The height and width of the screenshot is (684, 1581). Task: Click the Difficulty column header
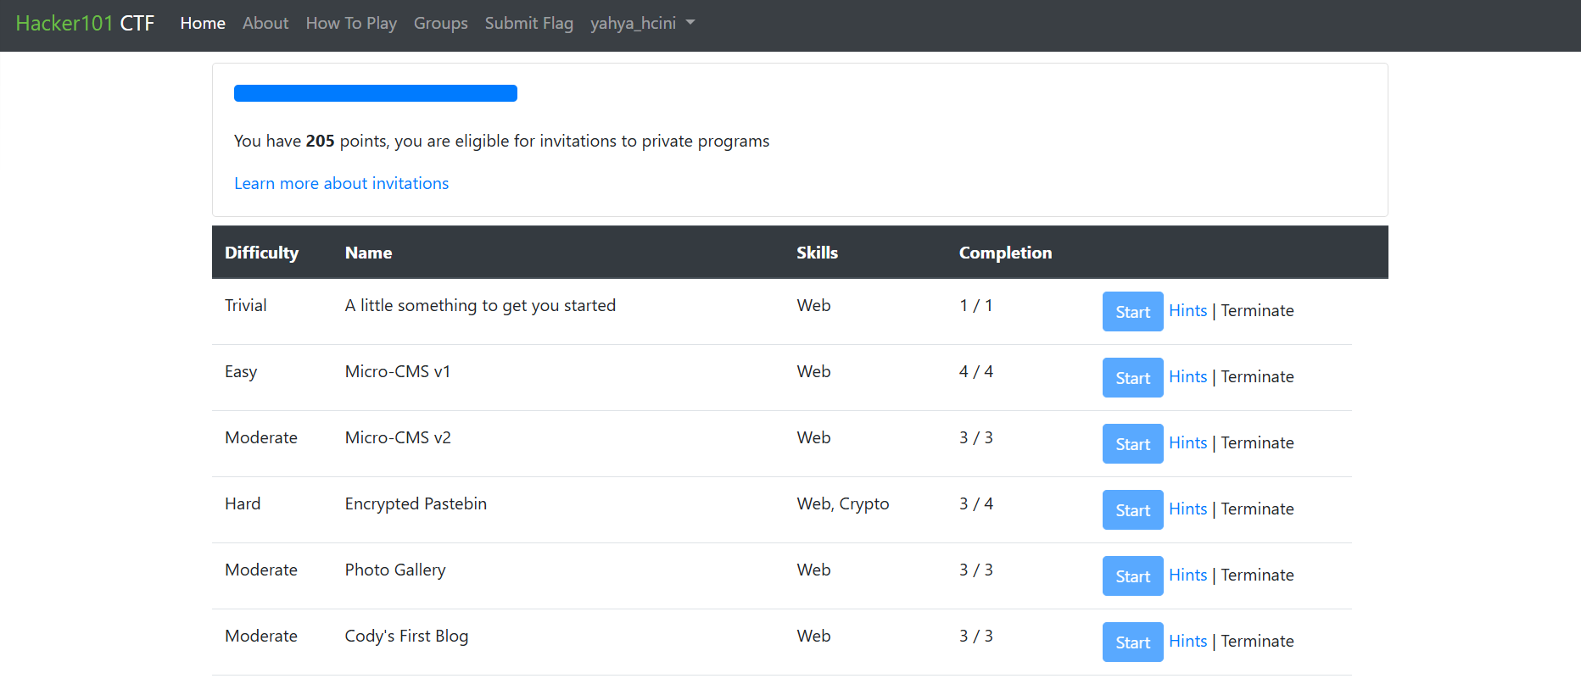(x=262, y=253)
